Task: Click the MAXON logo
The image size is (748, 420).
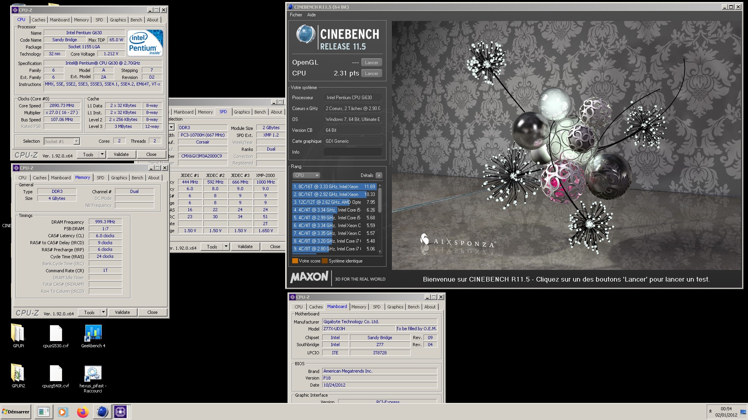Action: click(x=309, y=277)
